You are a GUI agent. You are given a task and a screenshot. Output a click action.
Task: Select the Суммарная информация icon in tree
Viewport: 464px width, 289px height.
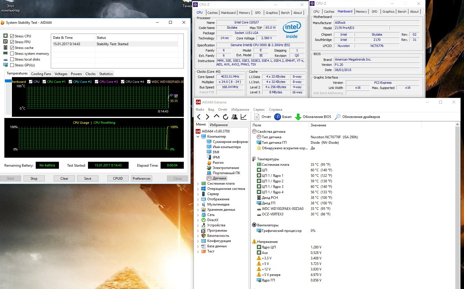[x=209, y=142]
